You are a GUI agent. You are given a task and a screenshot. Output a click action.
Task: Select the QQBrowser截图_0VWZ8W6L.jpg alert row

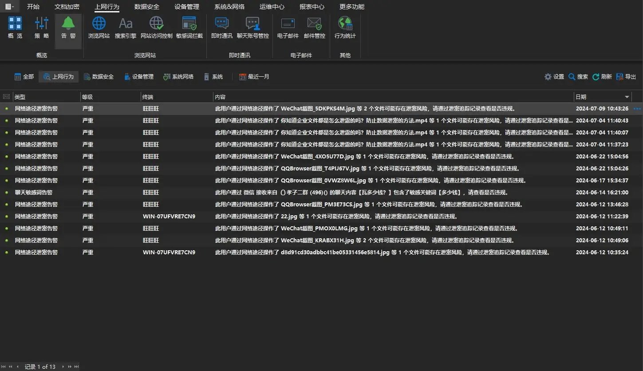[321, 181]
